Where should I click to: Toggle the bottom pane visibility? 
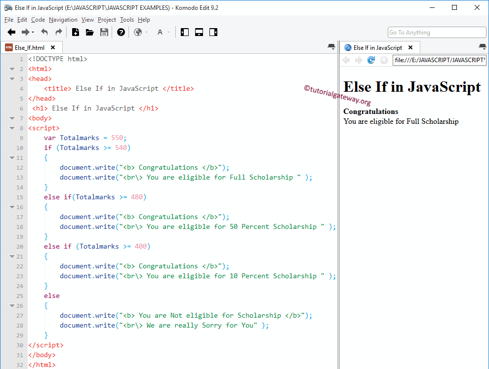[x=199, y=33]
